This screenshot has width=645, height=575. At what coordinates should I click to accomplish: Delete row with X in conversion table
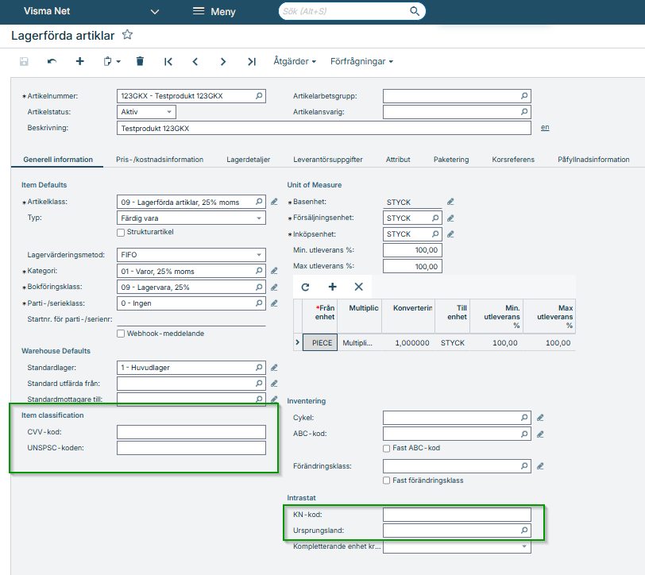[358, 287]
